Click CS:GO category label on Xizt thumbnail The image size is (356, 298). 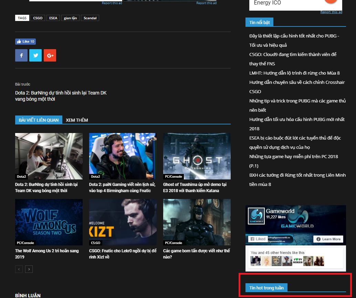96,243
